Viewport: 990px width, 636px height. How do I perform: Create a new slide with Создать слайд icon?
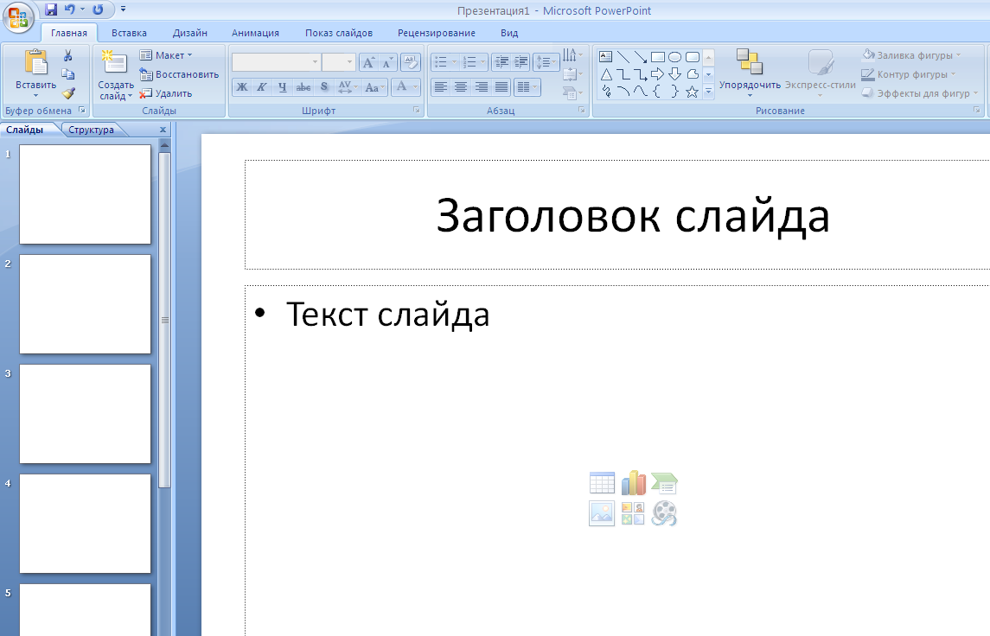115,62
